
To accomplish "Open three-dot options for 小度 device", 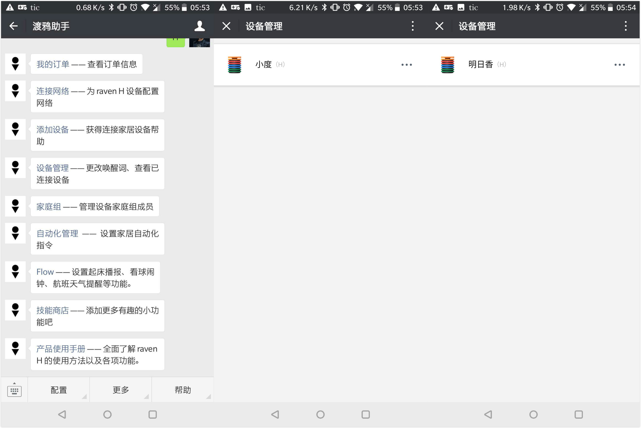I will pos(406,65).
